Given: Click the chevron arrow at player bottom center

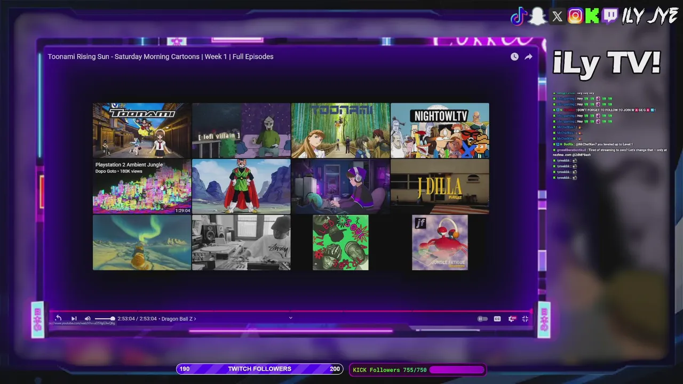Looking at the screenshot, I should (x=290, y=318).
